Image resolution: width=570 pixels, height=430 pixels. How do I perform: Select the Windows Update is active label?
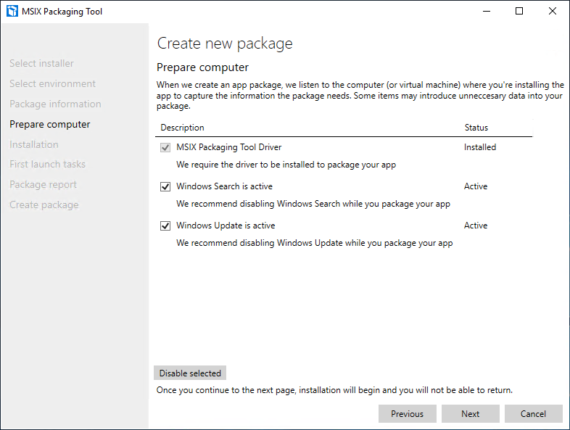226,226
